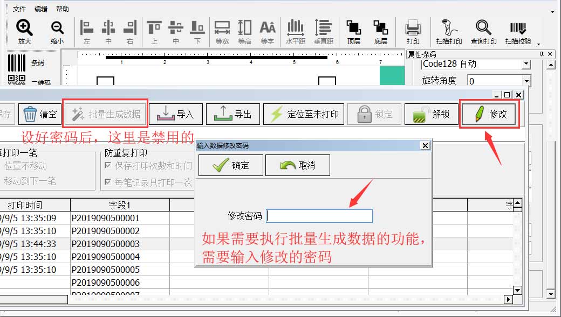
Task: Align objects left with 左 icon
Action: coord(87,31)
